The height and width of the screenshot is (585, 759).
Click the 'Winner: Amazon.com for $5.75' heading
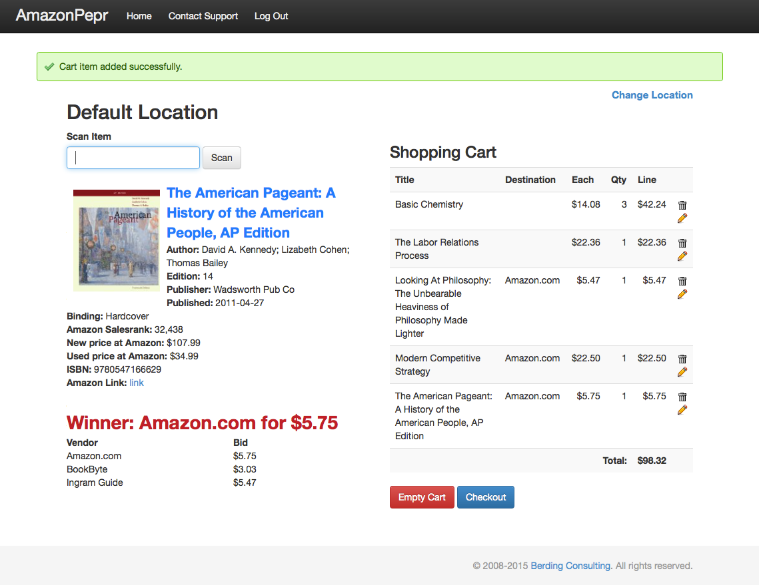pyautogui.click(x=203, y=423)
